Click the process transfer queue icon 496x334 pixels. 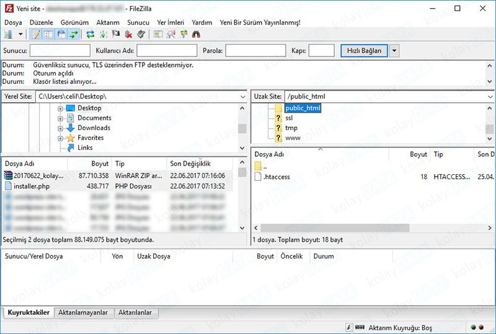tap(103, 34)
